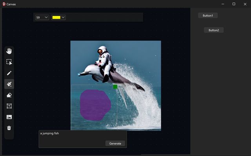This screenshot has width=251, height=156.
Task: Click the yellow color swatch
Action: (56, 17)
